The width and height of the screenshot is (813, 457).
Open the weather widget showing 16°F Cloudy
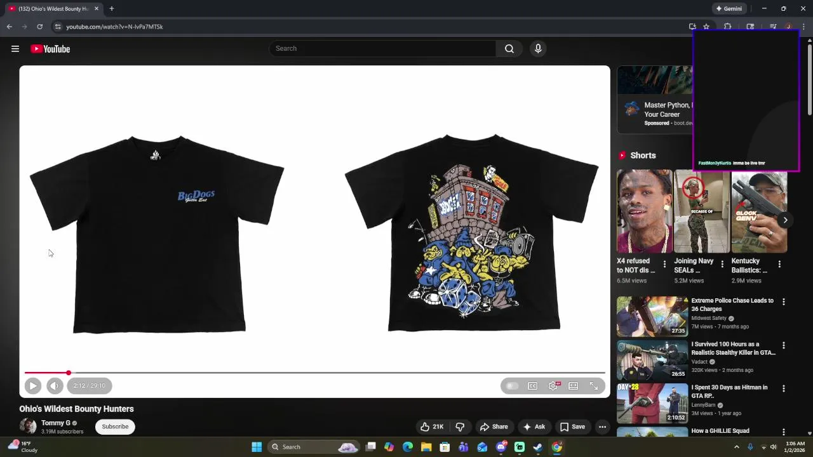tap(23, 447)
